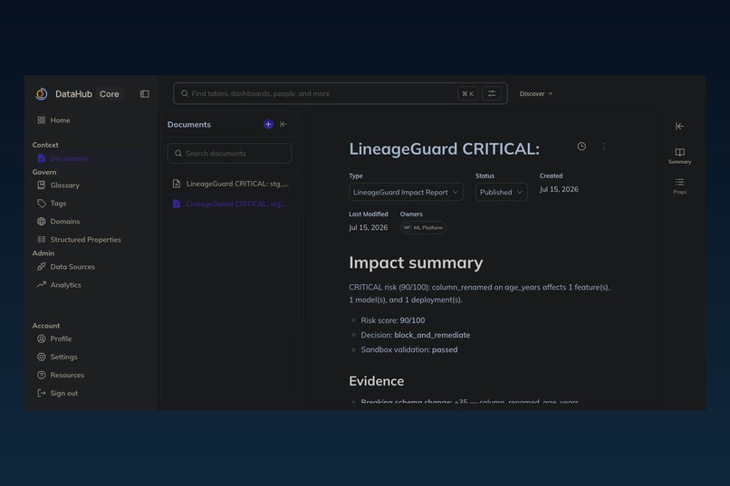Image resolution: width=730 pixels, height=486 pixels.
Task: Click the Sign out arrow icon
Action: [42, 393]
